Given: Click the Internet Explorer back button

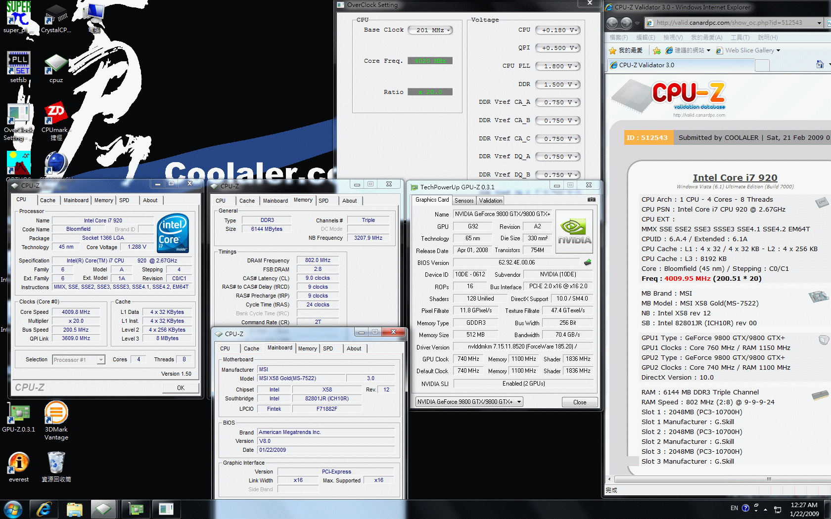Looking at the screenshot, I should point(612,23).
